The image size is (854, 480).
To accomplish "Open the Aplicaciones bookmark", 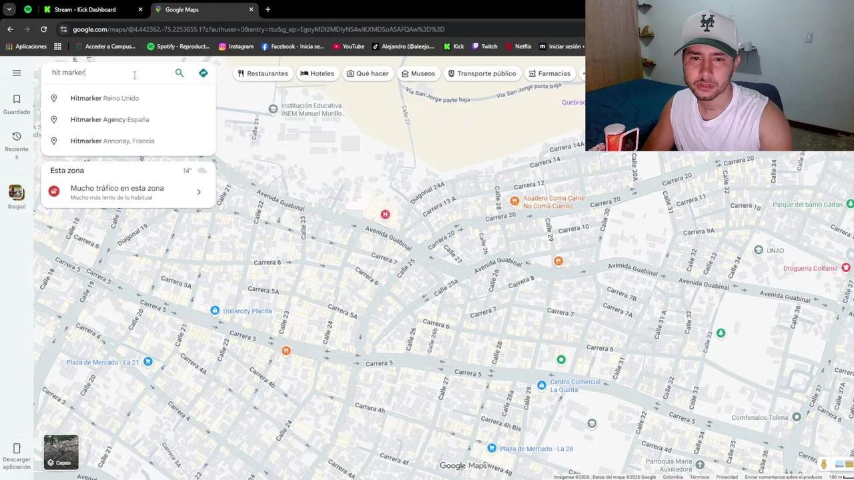I will pos(26,47).
